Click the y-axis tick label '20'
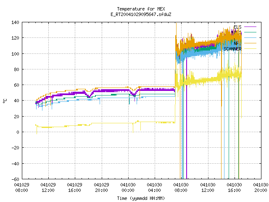This screenshot has height=202, width=269. click(x=16, y=117)
